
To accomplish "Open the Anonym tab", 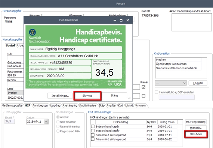I will (141, 105).
